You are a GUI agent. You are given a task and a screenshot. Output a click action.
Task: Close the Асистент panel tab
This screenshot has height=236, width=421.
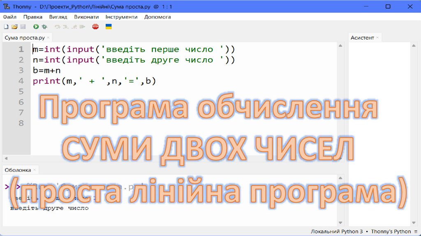(377, 37)
